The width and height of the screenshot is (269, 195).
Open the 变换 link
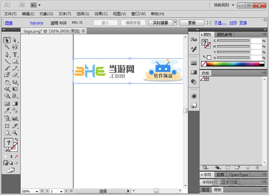(x=243, y=23)
